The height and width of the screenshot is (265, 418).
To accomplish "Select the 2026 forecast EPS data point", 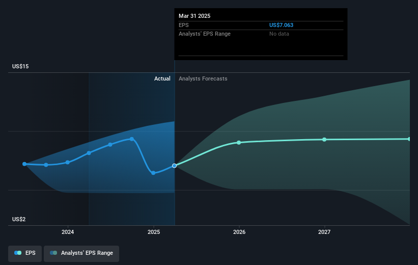I will point(239,143).
